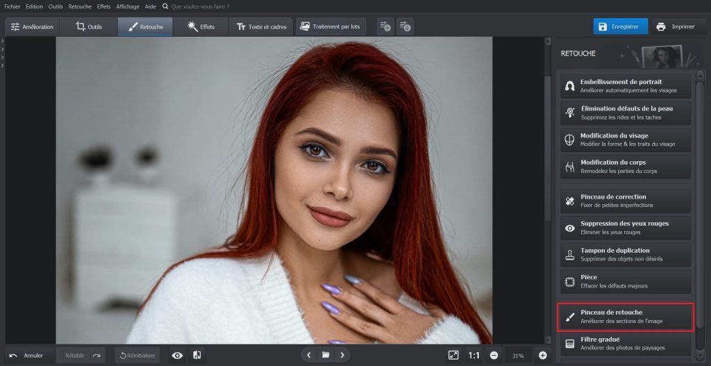The width and height of the screenshot is (711, 366).
Task: Open Modification du corps tool
Action: (x=626, y=167)
